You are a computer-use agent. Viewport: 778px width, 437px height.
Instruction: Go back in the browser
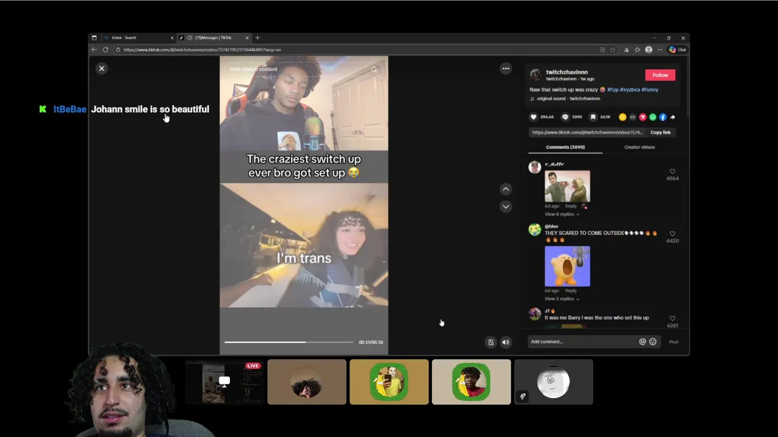(x=94, y=50)
